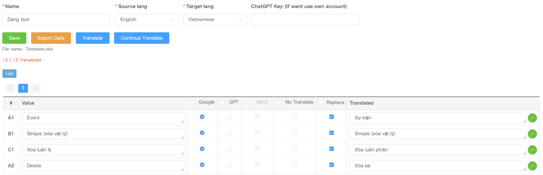Click green checkmark icon for row A2
The height and width of the screenshot is (175, 543).
[x=532, y=166]
